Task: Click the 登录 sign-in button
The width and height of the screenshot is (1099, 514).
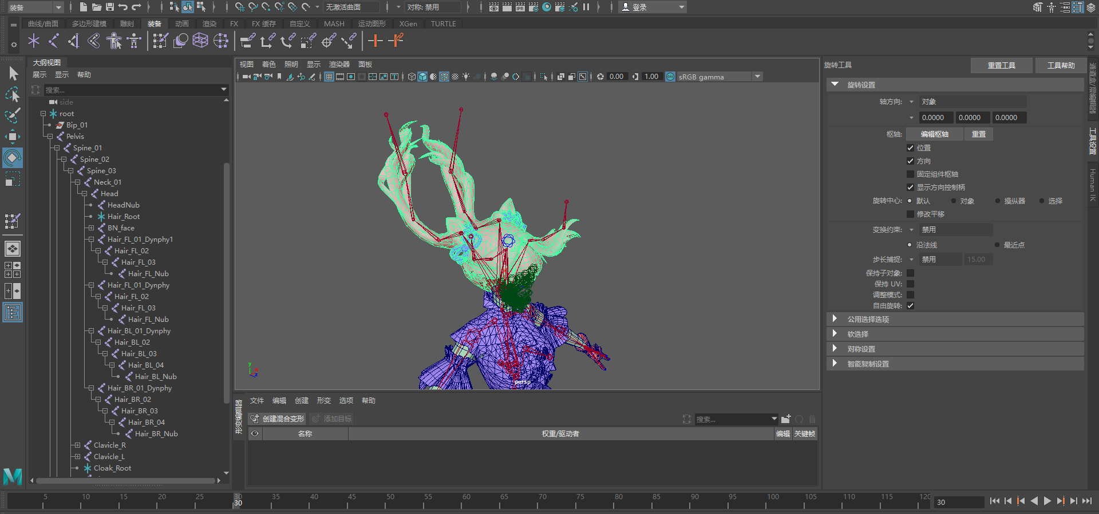Action: click(653, 7)
